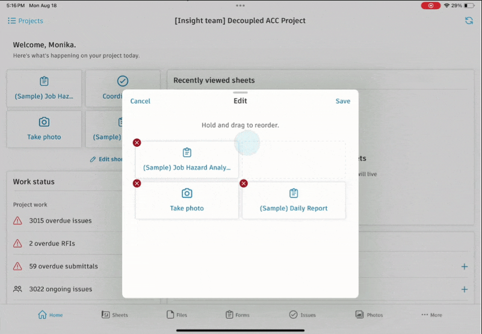Screen dimensions: 482x334
Task: Cancel the Edit shortcuts dialog
Action: tap(140, 101)
